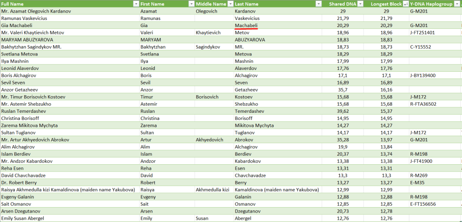Image resolution: width=462 pixels, height=222 pixels.
Task: Open the Shared DNA filter dropdown
Action: tap(361, 4)
